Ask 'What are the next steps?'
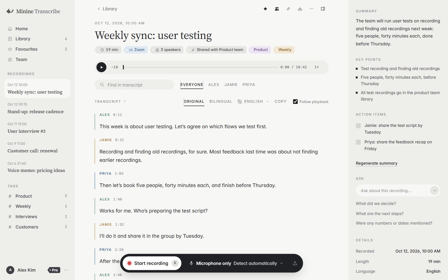 tap(379, 214)
